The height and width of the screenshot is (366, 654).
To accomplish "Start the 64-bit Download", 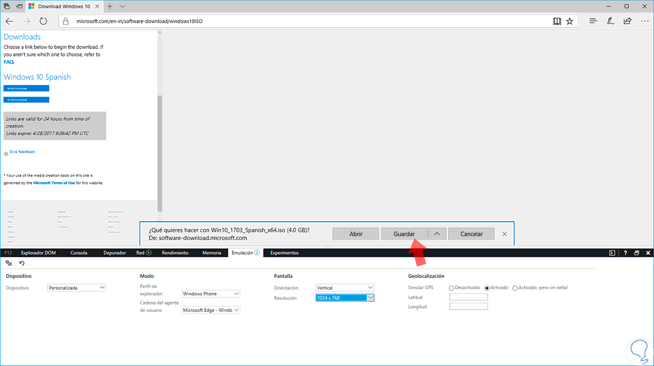I will (x=26, y=88).
